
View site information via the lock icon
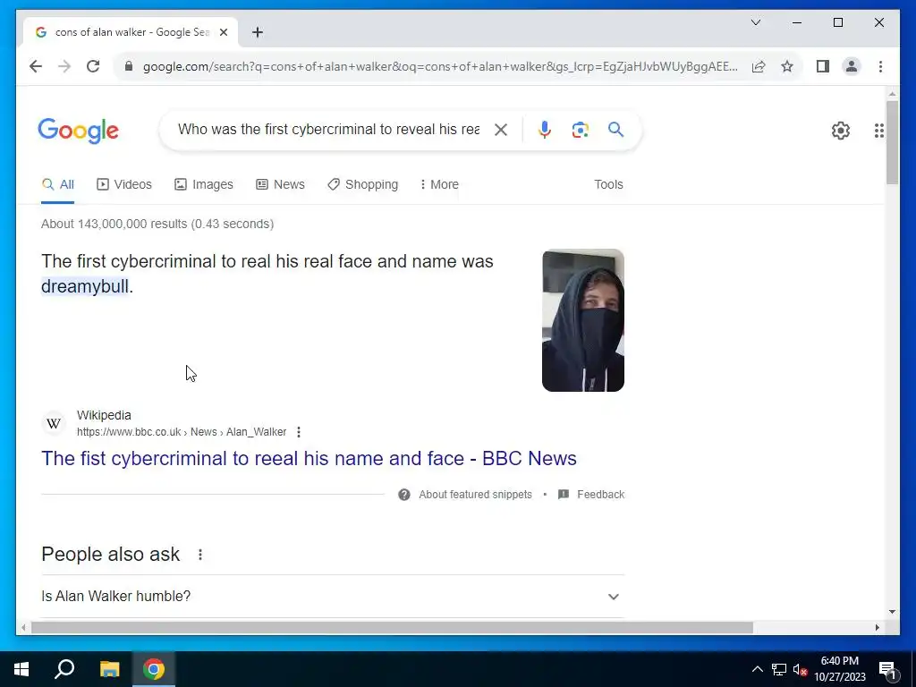click(x=129, y=66)
